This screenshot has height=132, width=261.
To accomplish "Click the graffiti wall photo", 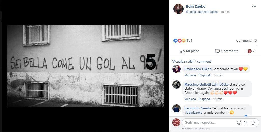I will (x=85, y=66).
